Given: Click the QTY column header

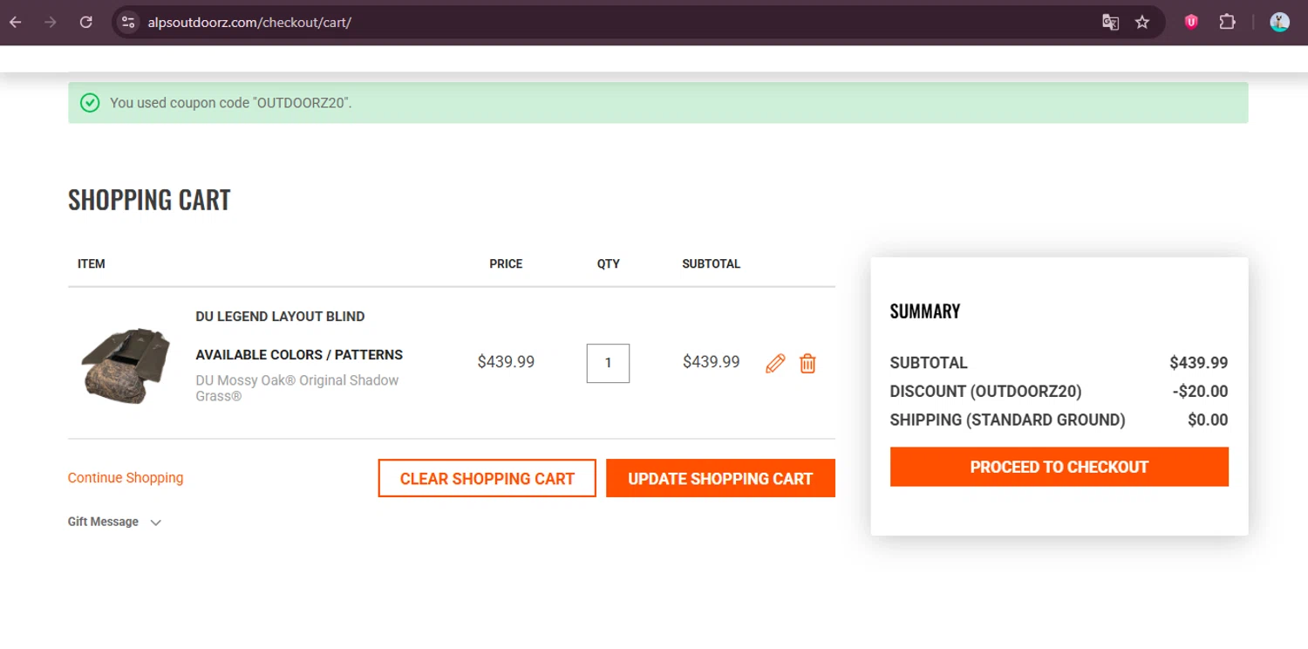Looking at the screenshot, I should coord(608,263).
